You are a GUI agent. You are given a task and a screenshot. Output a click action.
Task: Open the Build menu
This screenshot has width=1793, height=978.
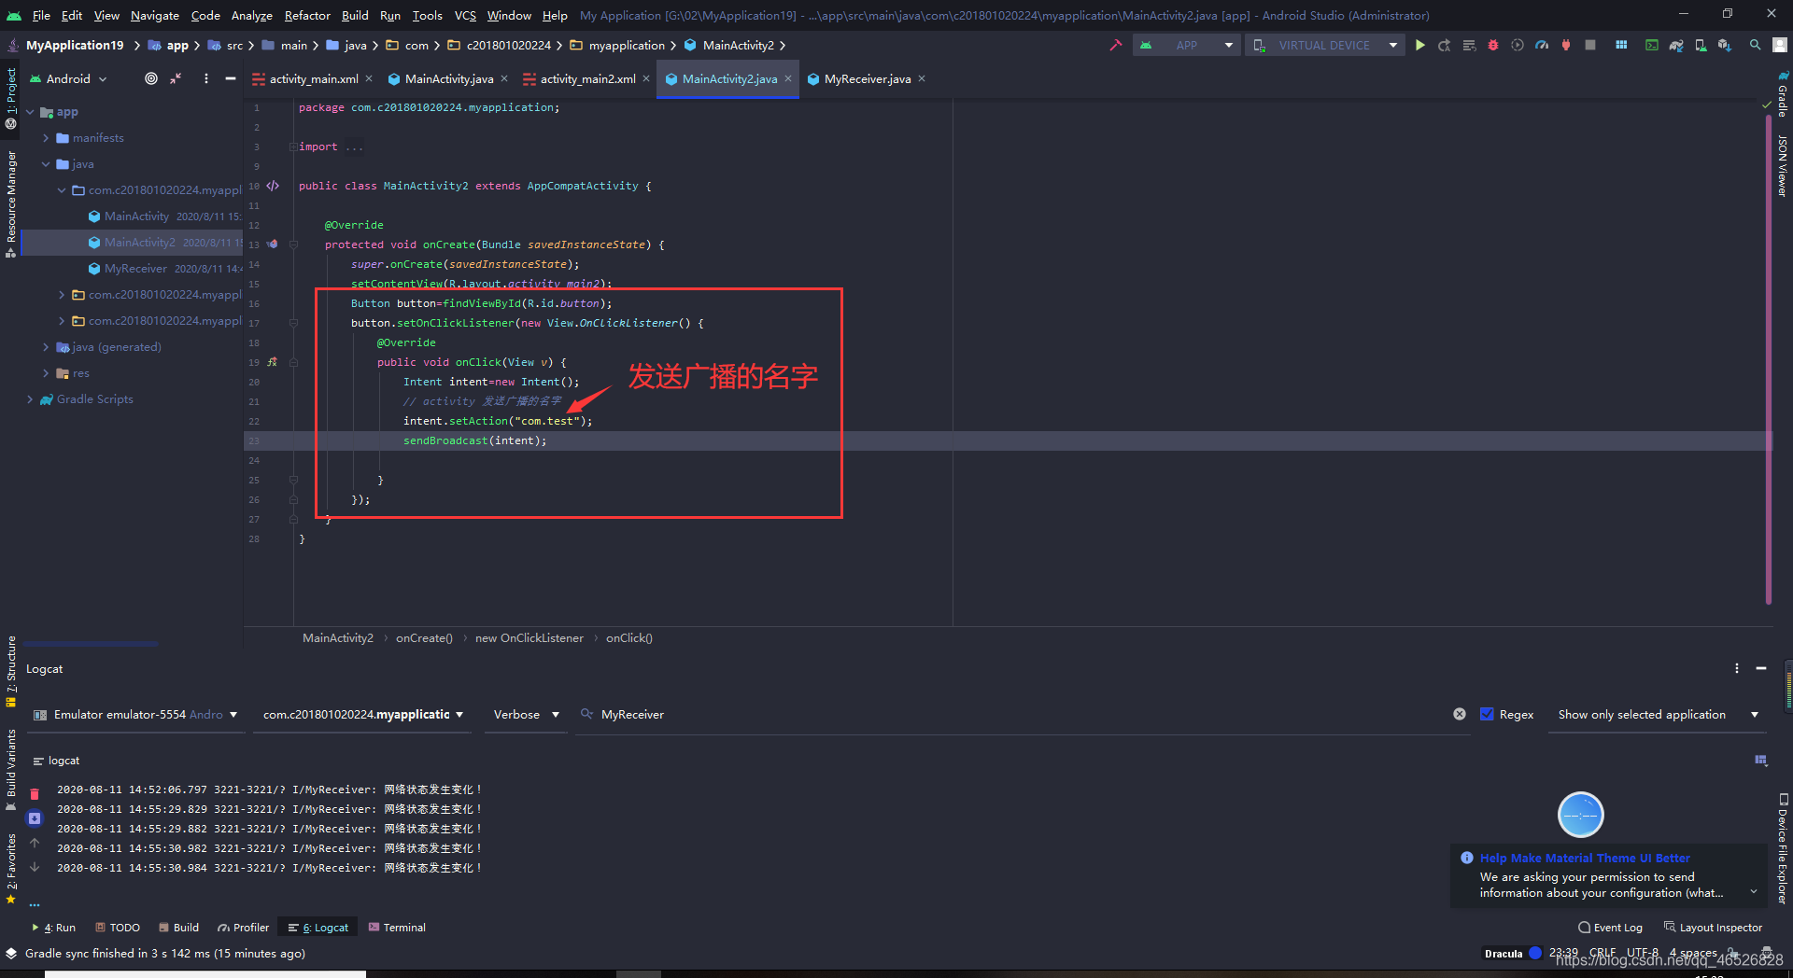click(x=355, y=15)
